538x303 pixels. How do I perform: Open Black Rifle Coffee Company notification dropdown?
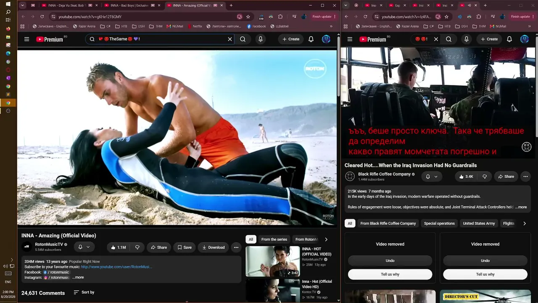click(432, 177)
